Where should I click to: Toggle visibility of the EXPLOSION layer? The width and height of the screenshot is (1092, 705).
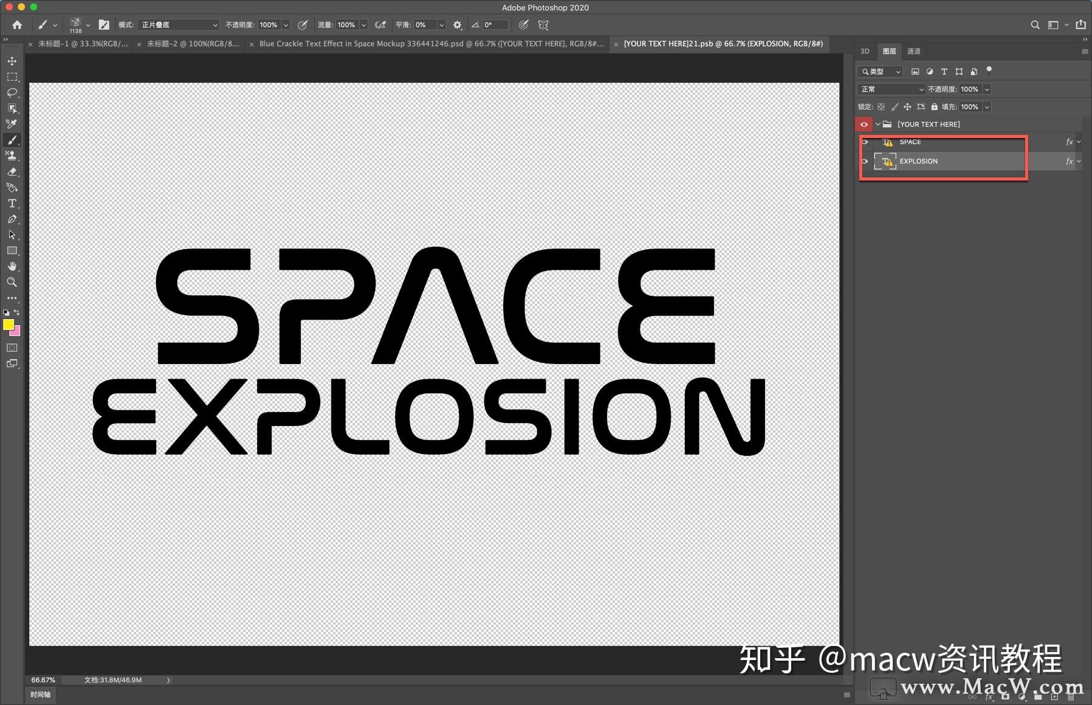865,161
